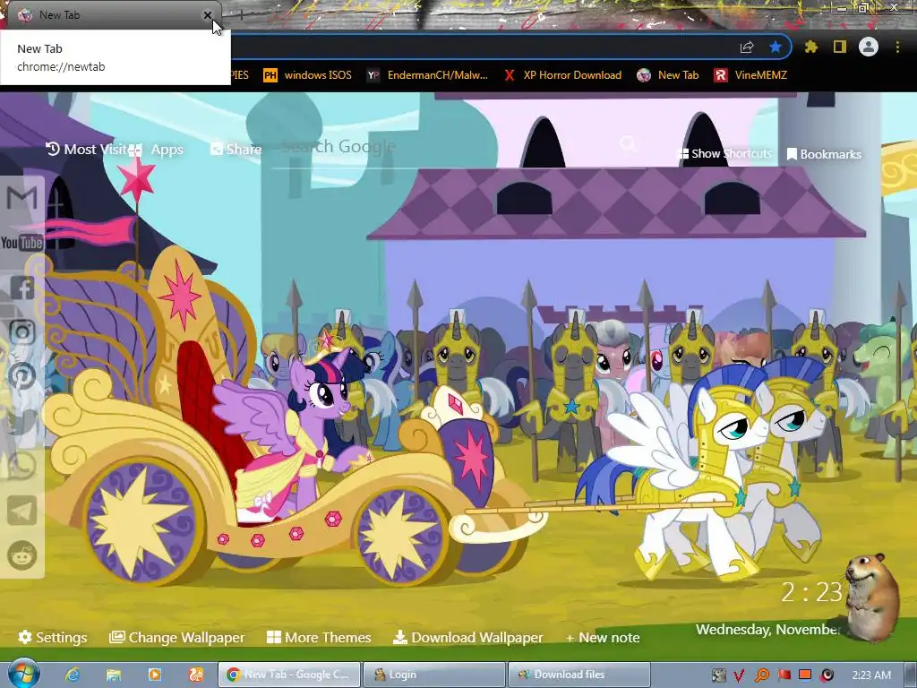This screenshot has width=917, height=688.
Task: Open the orange browser taskbar icon
Action: point(196,675)
